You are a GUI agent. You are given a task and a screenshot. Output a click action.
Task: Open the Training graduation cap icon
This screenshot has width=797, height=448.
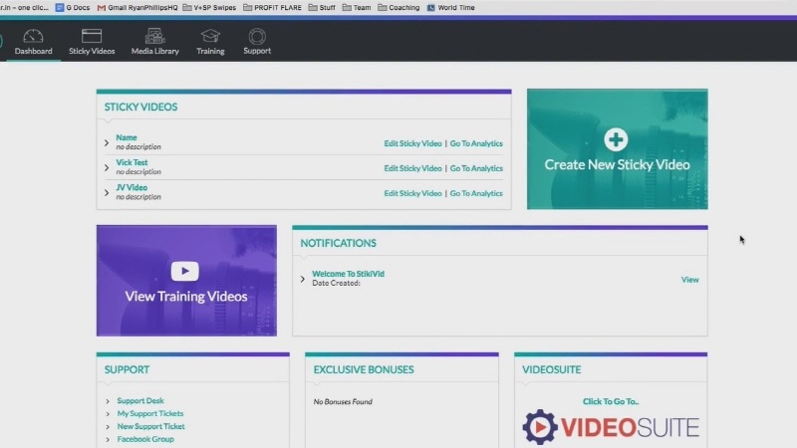pyautogui.click(x=210, y=36)
